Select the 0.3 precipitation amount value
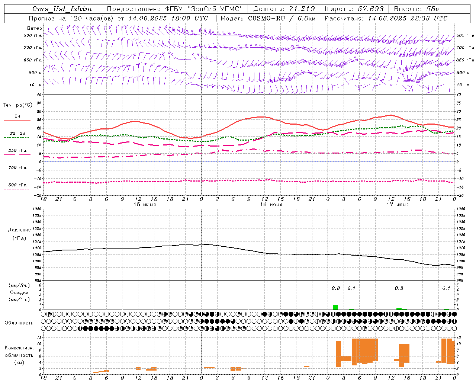The height and width of the screenshot is (381, 476). tap(399, 288)
